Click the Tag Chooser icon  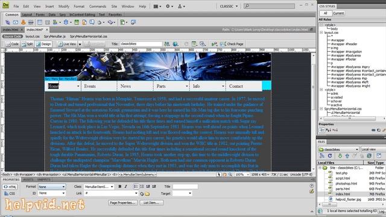click(133, 22)
